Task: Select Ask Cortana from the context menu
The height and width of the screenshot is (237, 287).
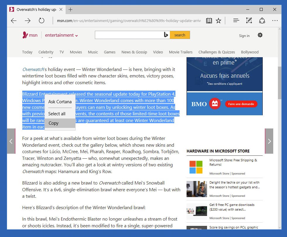Action: click(60, 102)
